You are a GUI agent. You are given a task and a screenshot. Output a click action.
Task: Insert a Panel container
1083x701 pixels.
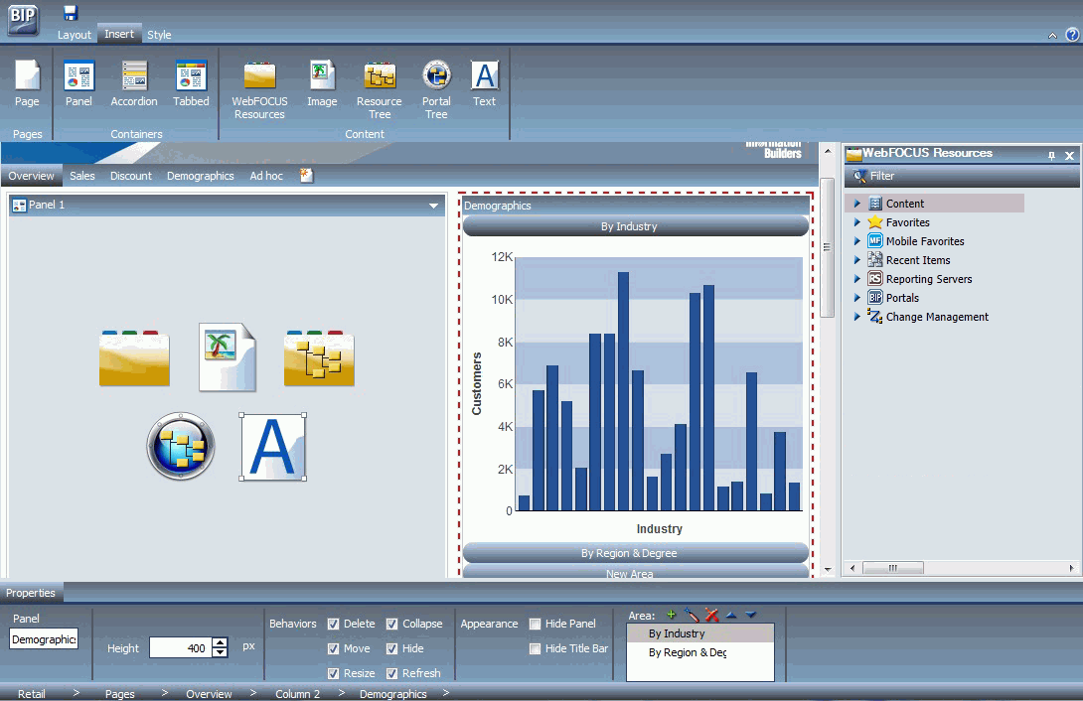click(x=78, y=83)
